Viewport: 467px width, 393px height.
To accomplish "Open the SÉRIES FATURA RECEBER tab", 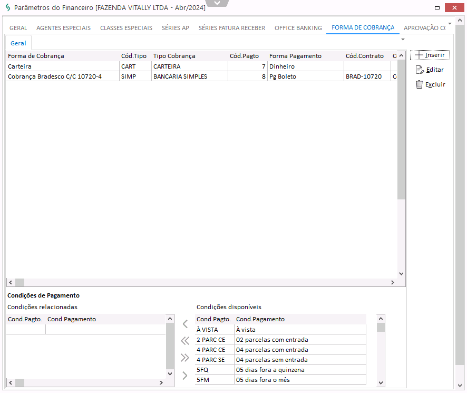I will pyautogui.click(x=231, y=28).
